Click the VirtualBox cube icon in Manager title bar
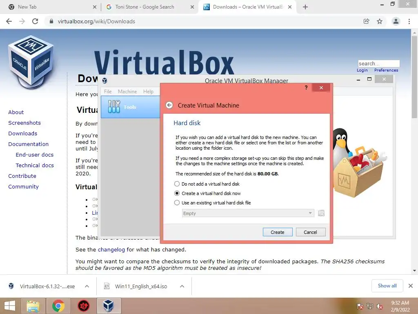The image size is (418, 314). click(x=105, y=81)
